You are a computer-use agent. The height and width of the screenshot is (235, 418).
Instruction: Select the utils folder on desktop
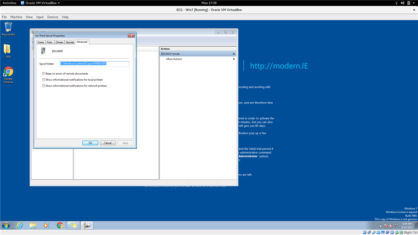8,51
